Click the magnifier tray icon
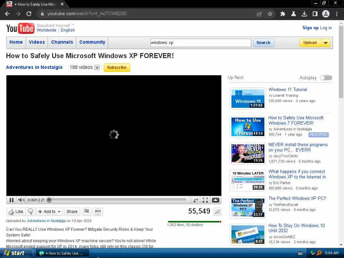The width and height of the screenshot is (344, 258). pyautogui.click(x=319, y=253)
